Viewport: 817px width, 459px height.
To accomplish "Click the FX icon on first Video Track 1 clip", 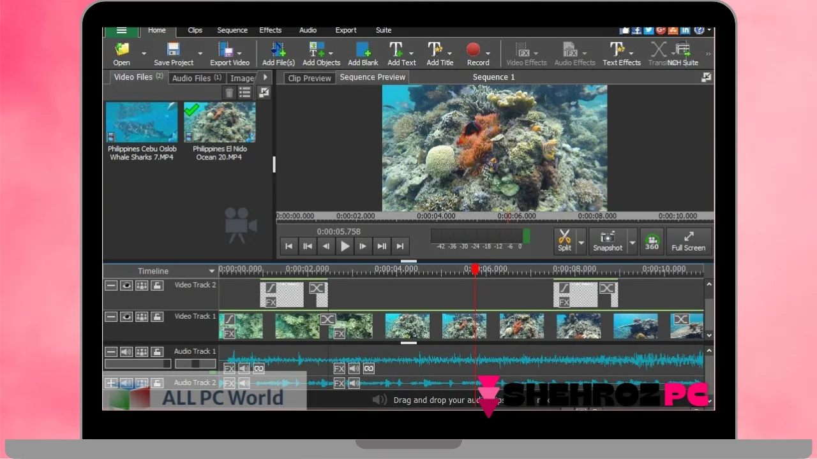I will pos(229,333).
